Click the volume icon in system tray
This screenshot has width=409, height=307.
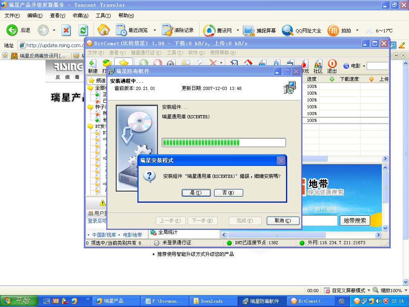point(379,301)
